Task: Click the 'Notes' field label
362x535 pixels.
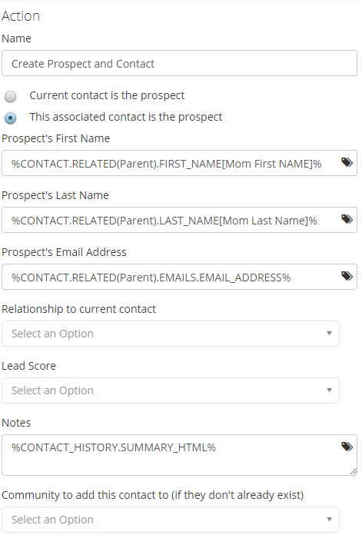Action: click(16, 423)
